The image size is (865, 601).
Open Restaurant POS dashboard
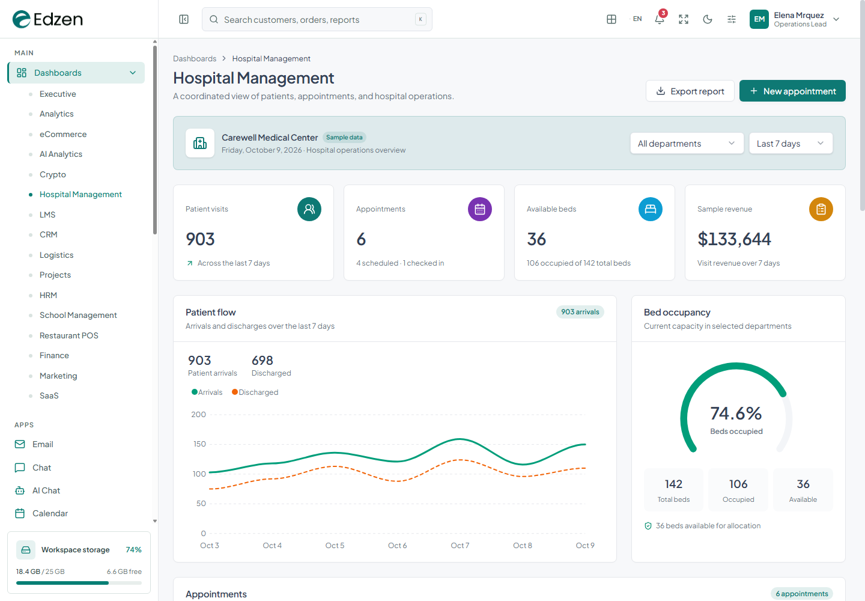pyautogui.click(x=69, y=335)
